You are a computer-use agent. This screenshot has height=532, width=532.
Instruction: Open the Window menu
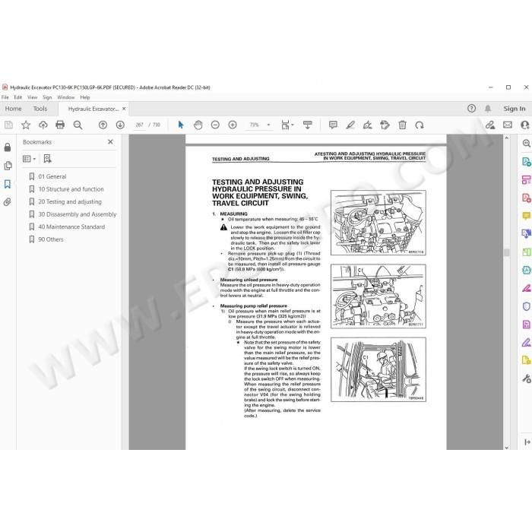(66, 97)
